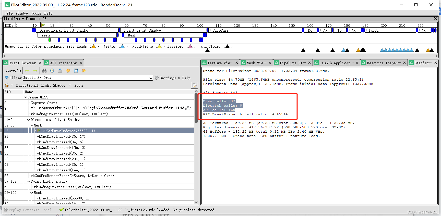Viewport: 441px width, 216px height.
Task: Click the Settings & Help button
Action: click(173, 78)
